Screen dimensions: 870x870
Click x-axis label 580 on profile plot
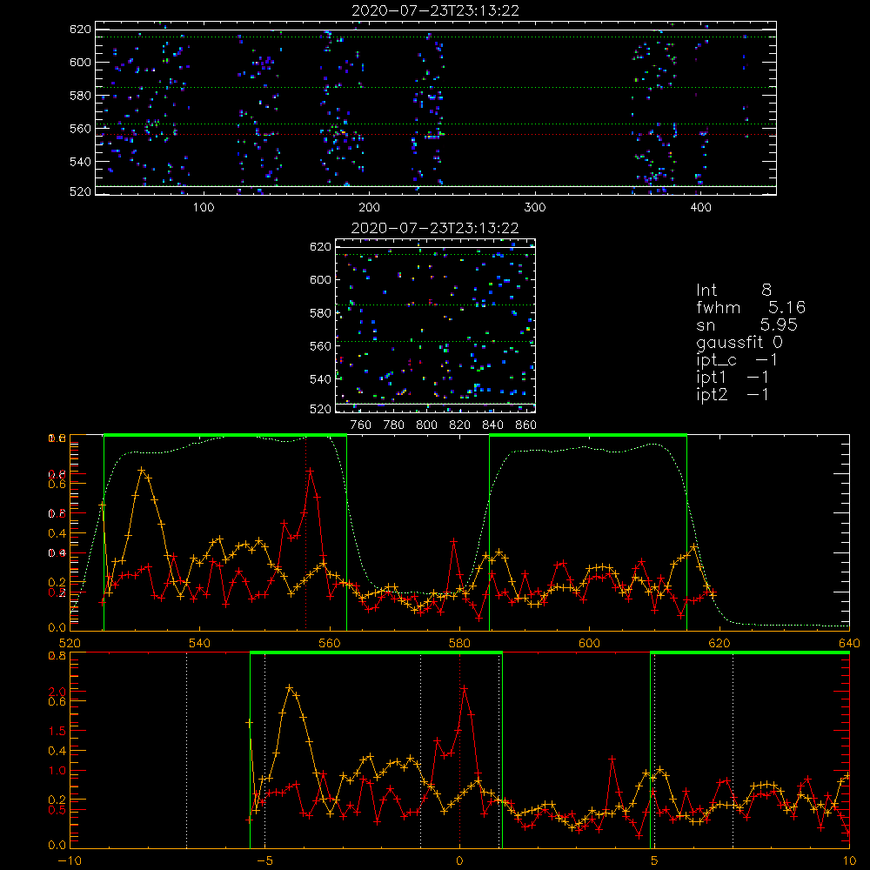[459, 643]
